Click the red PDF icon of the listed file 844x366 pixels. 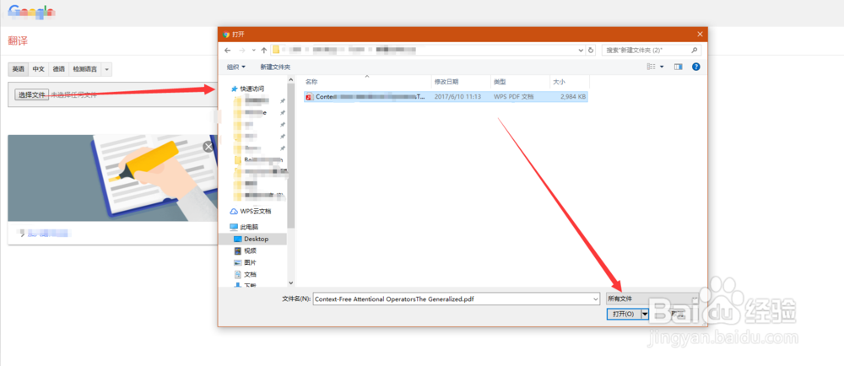(309, 97)
